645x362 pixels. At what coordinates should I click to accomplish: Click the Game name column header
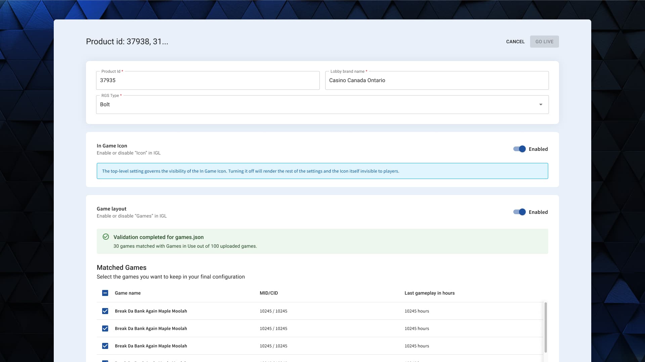point(128,293)
